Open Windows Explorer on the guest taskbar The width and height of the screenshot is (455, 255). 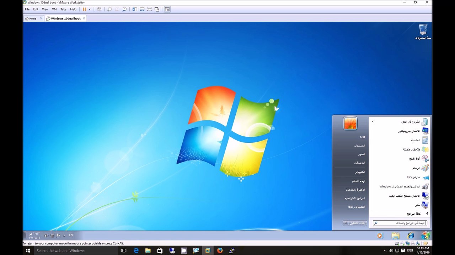pyautogui.click(x=395, y=236)
